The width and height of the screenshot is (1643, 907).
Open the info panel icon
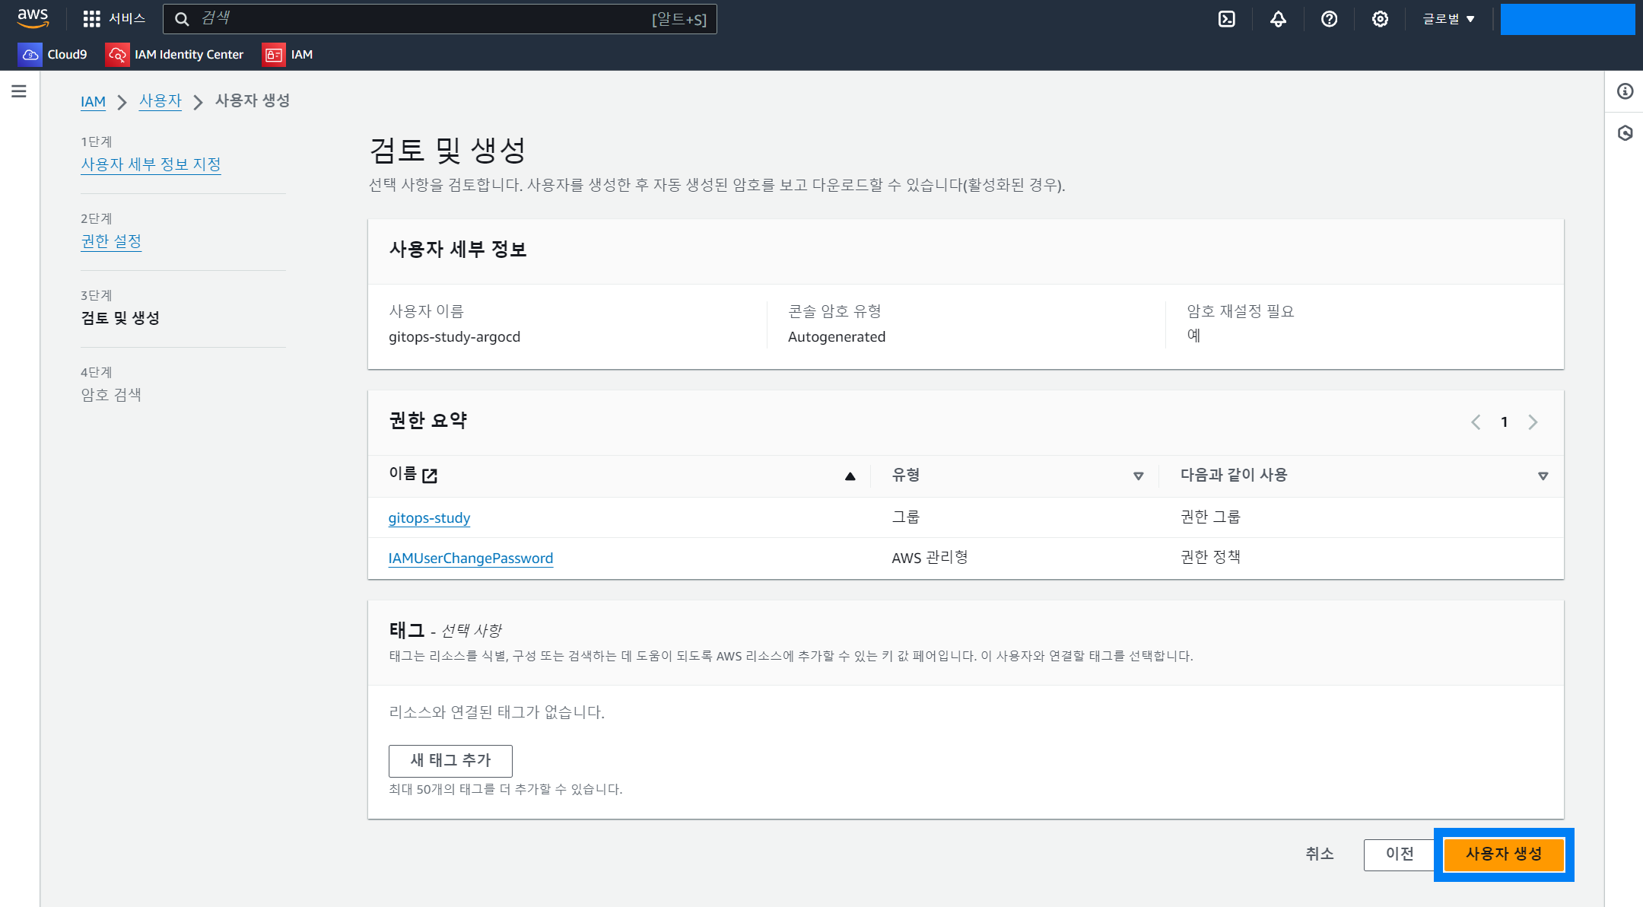coord(1625,91)
